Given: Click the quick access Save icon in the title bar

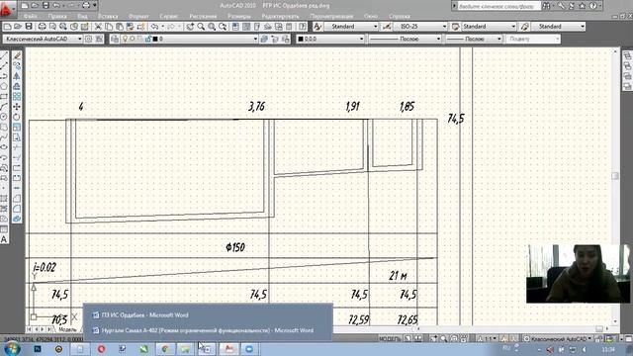Looking at the screenshot, I should point(45,6).
